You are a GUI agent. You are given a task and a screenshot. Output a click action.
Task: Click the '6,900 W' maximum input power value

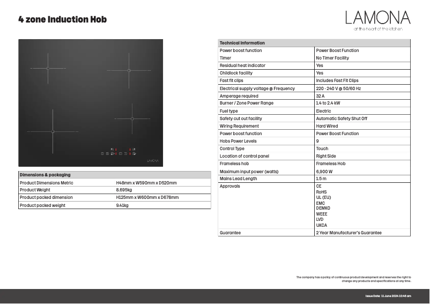(x=324, y=172)
